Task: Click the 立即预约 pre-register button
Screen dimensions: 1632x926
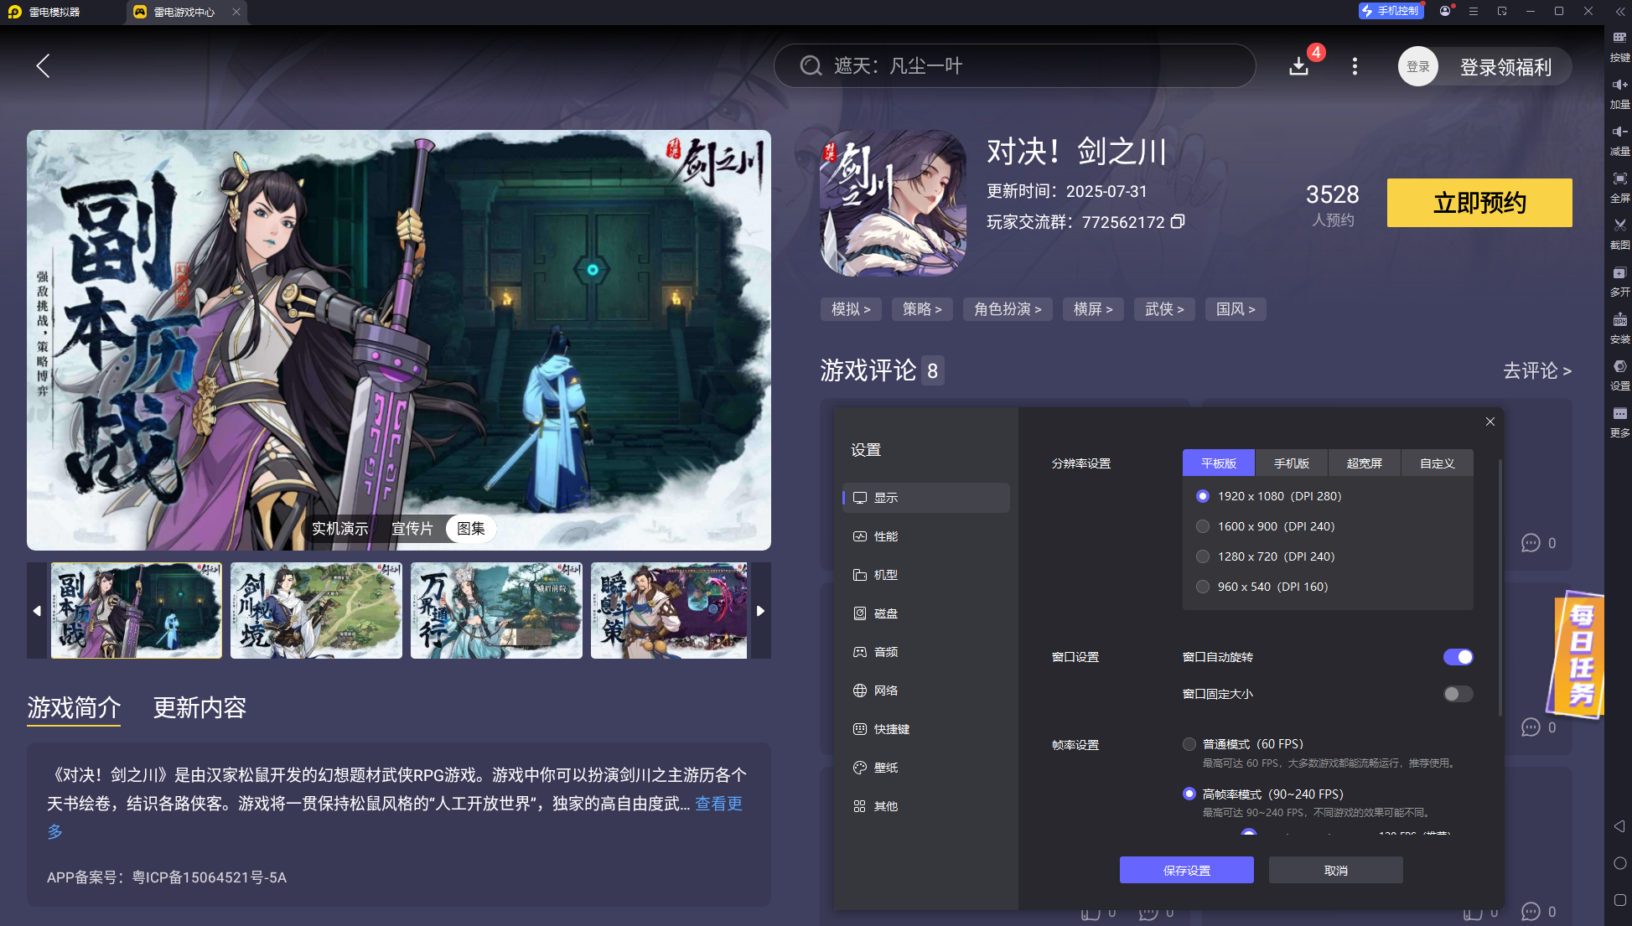Action: coord(1479,203)
